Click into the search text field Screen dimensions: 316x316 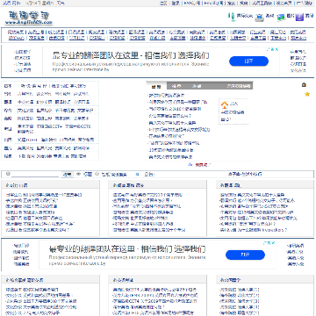35,175
